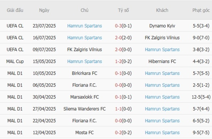Click the Phạt góc column header

(201, 10)
